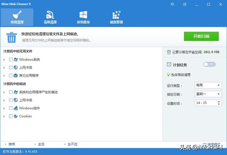This screenshot has height=155, width=227.
Task: Click the 计算机中的无用文件 heading
Action: point(18,51)
